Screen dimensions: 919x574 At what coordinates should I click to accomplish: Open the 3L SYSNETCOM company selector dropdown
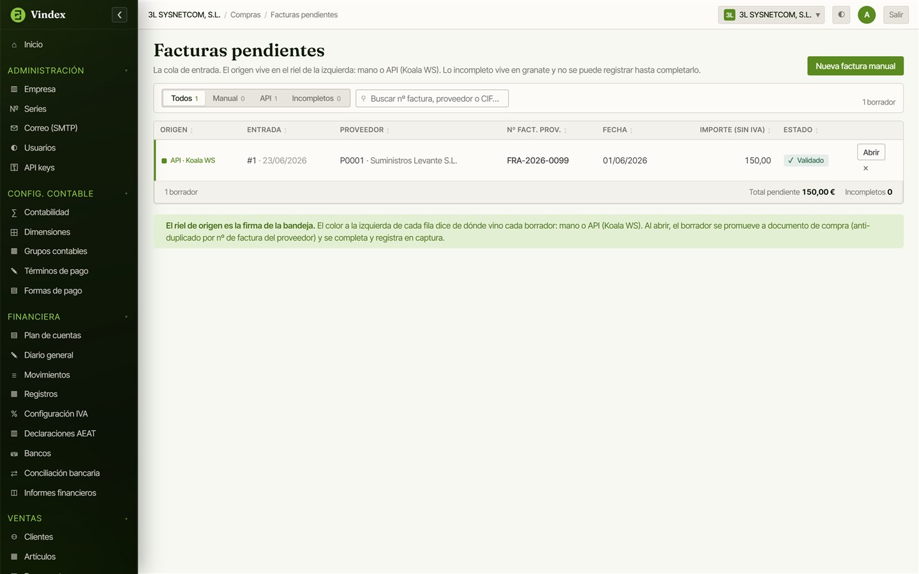click(771, 15)
